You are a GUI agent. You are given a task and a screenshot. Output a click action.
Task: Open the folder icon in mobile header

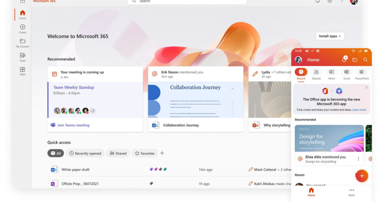coord(355,60)
